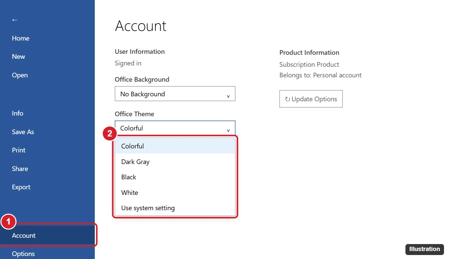Choose Use system setting option

[175, 208]
